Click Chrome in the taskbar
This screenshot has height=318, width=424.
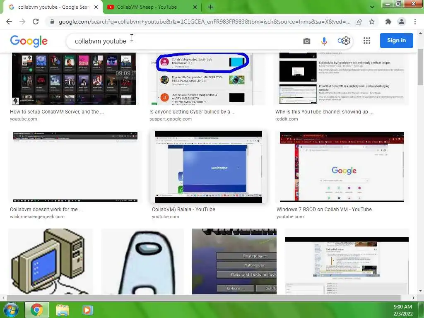point(37,310)
